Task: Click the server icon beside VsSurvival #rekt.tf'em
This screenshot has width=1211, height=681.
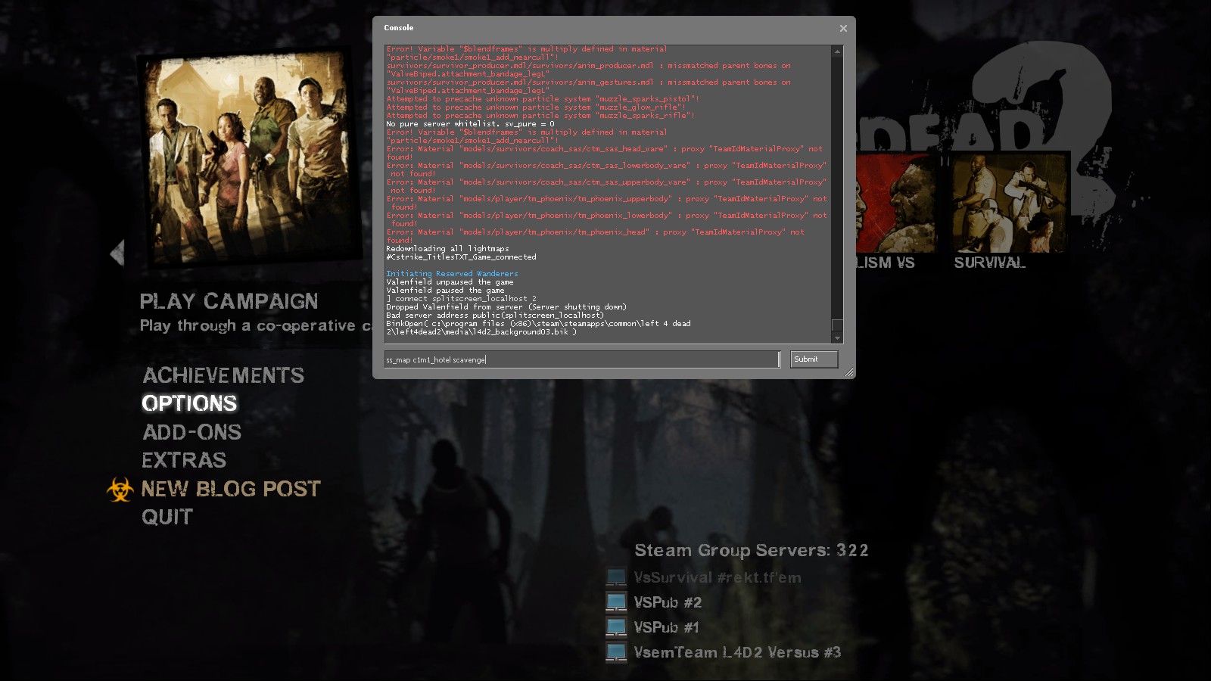Action: pos(616,578)
